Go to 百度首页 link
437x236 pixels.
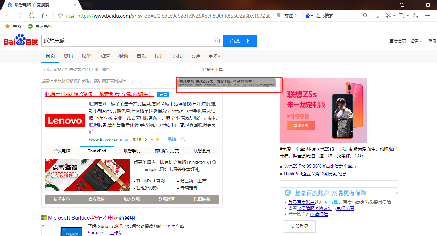398,41
